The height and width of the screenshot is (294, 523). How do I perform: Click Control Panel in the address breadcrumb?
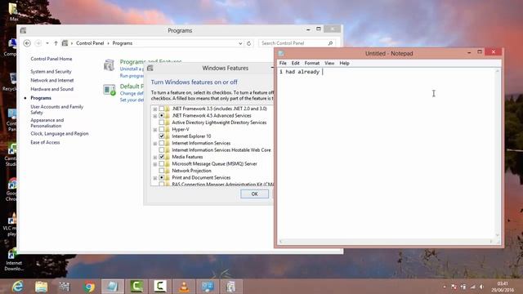tap(90, 43)
